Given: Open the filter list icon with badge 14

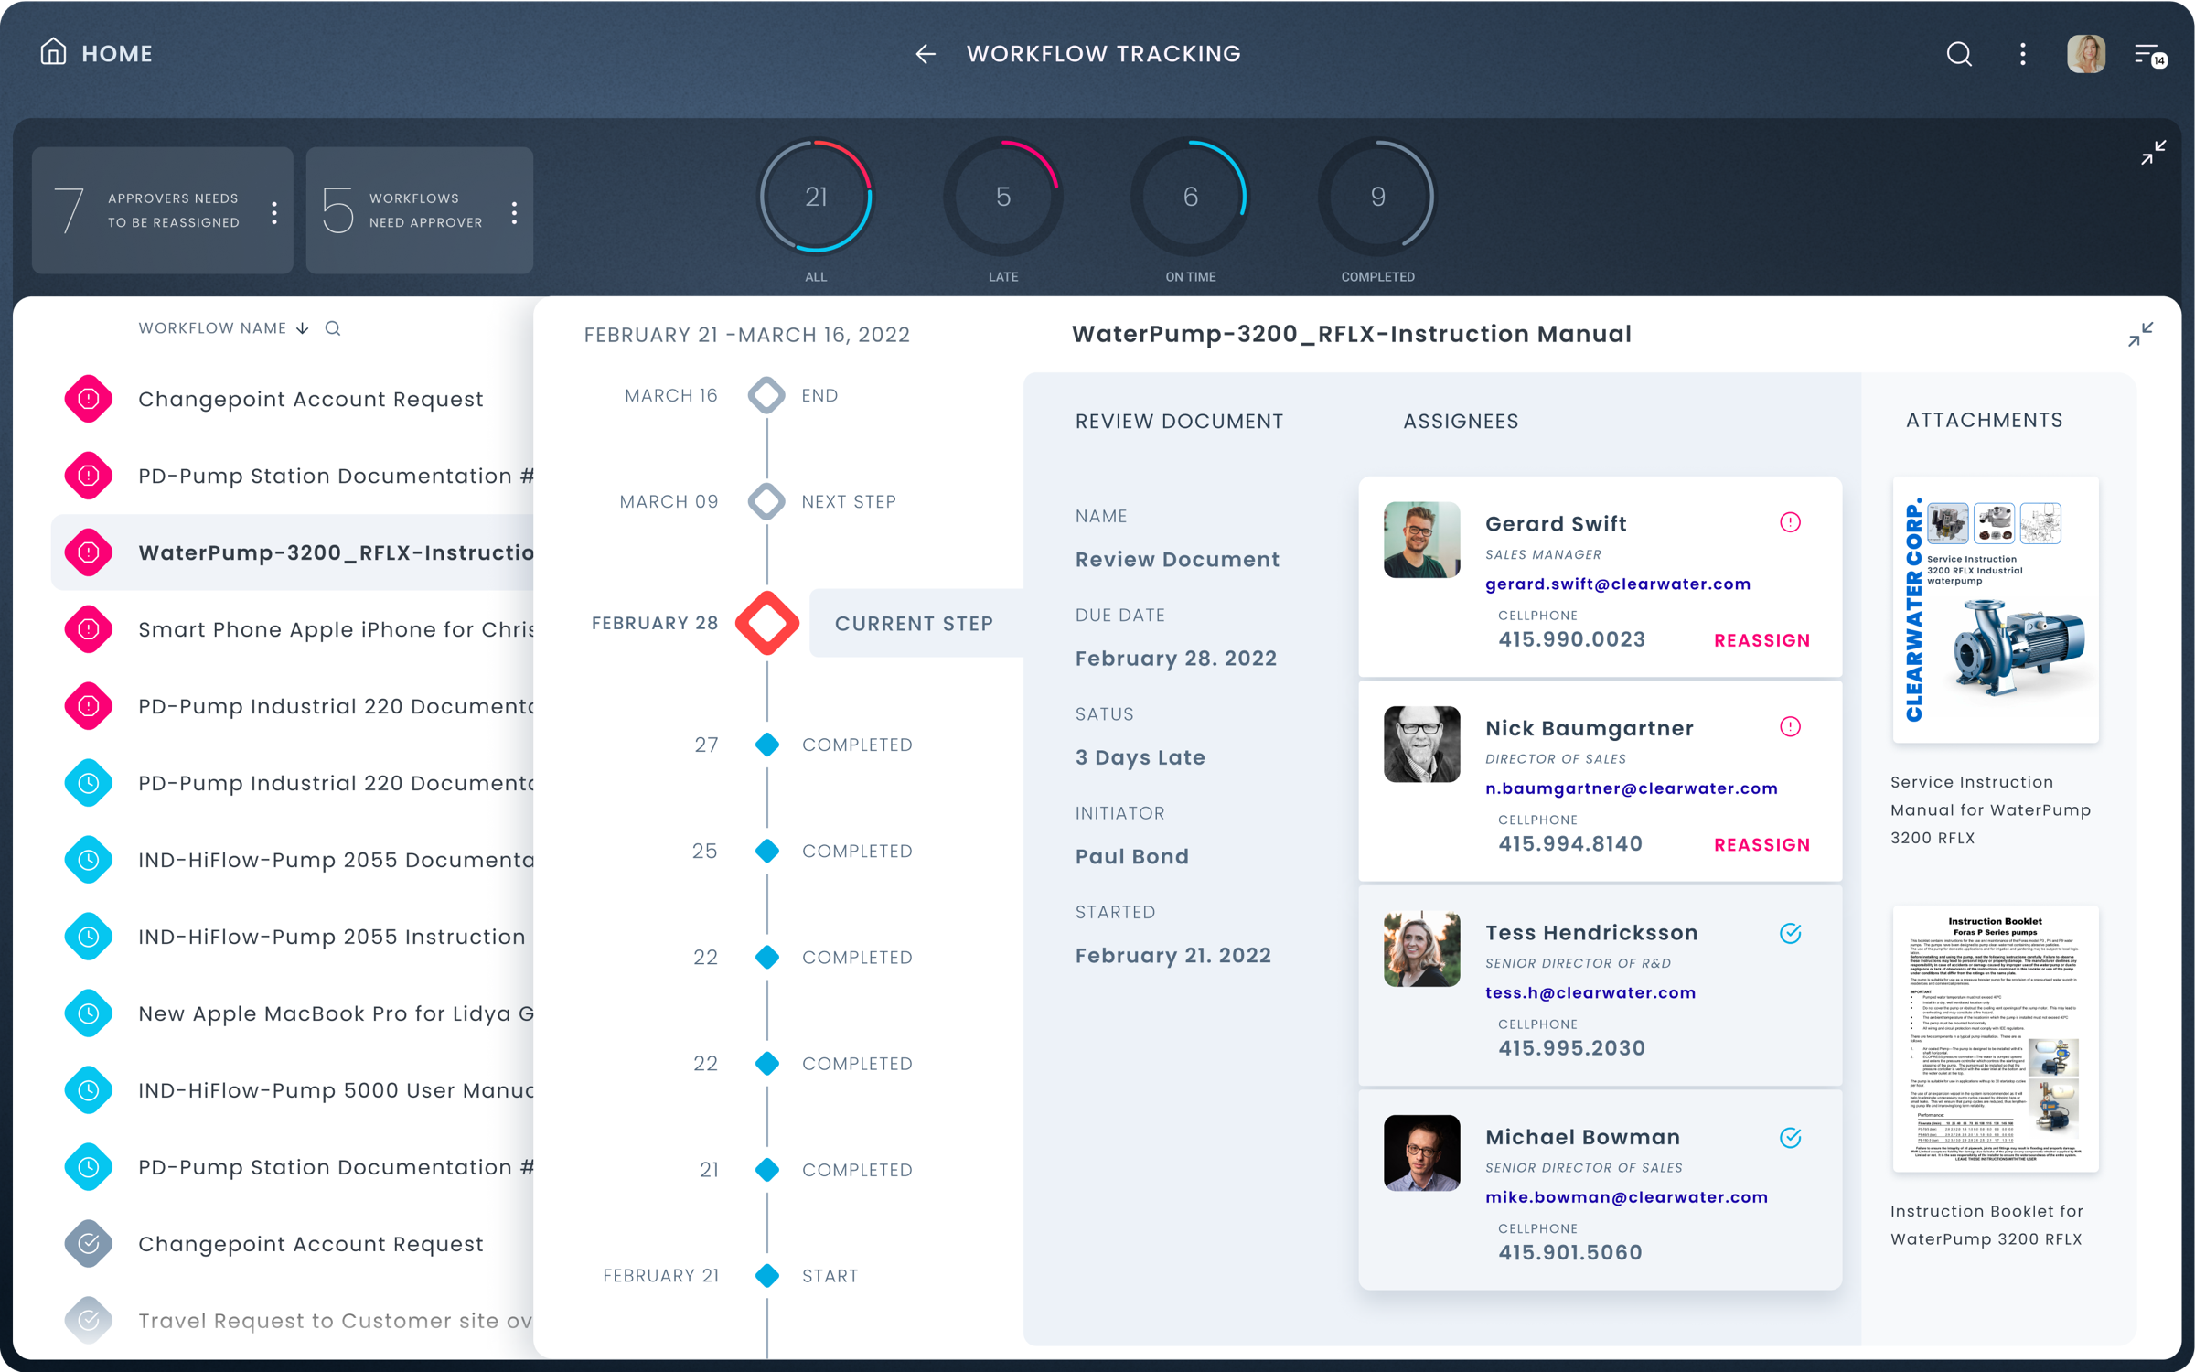Looking at the screenshot, I should point(2149,55).
